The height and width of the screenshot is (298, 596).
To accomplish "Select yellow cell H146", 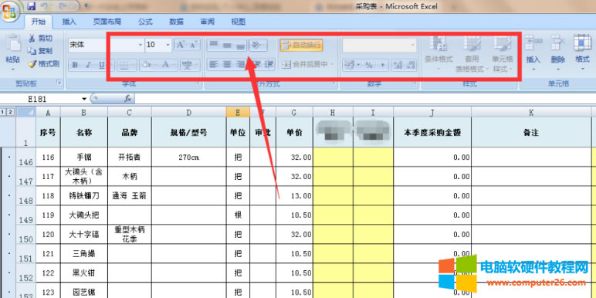I will coord(333,157).
